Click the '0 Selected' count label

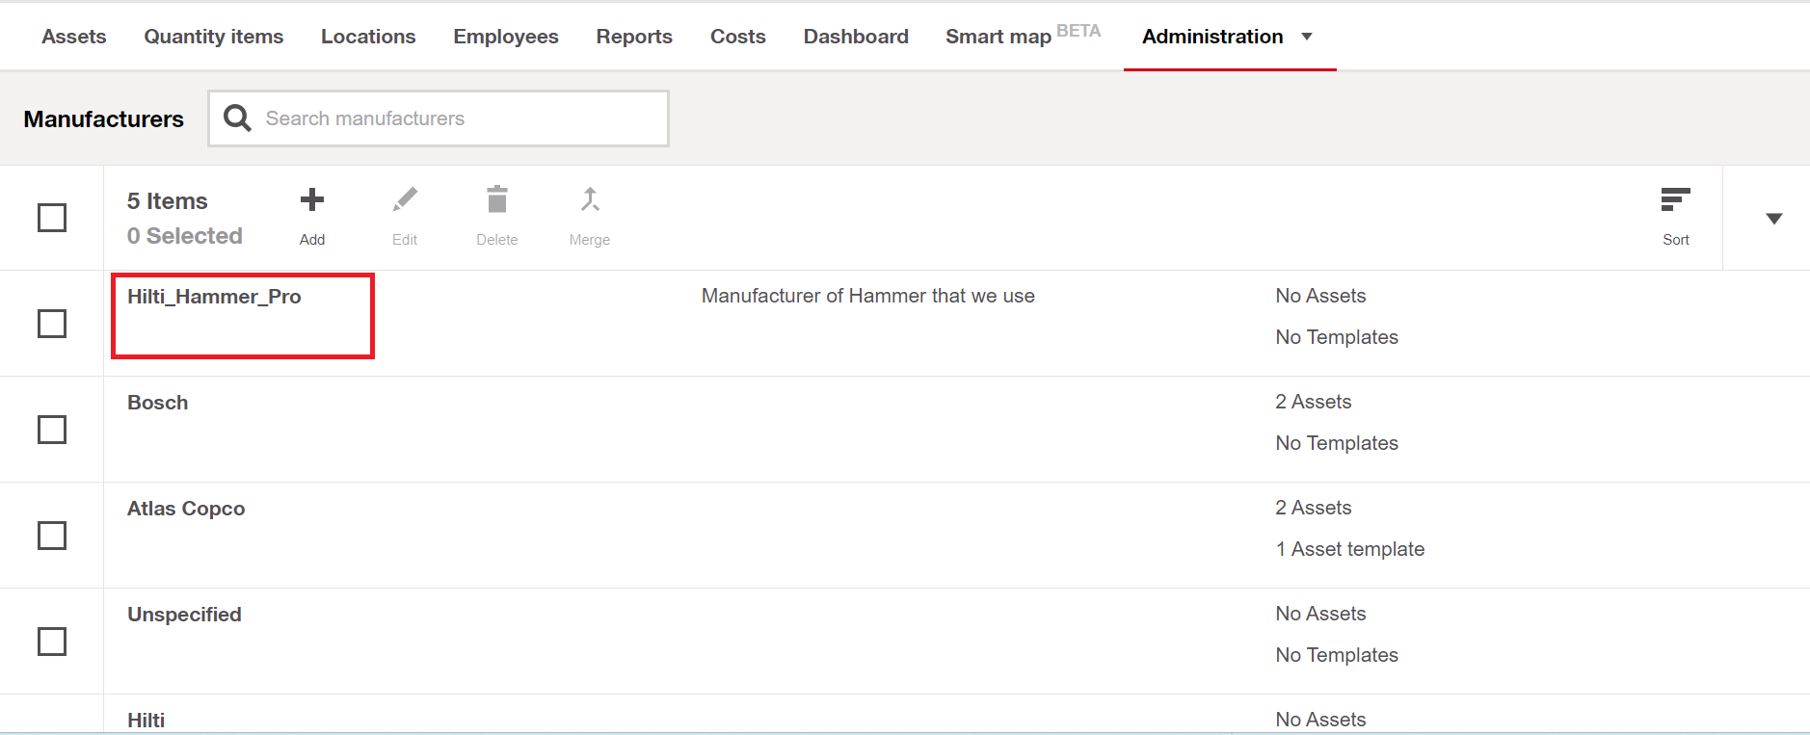185,236
